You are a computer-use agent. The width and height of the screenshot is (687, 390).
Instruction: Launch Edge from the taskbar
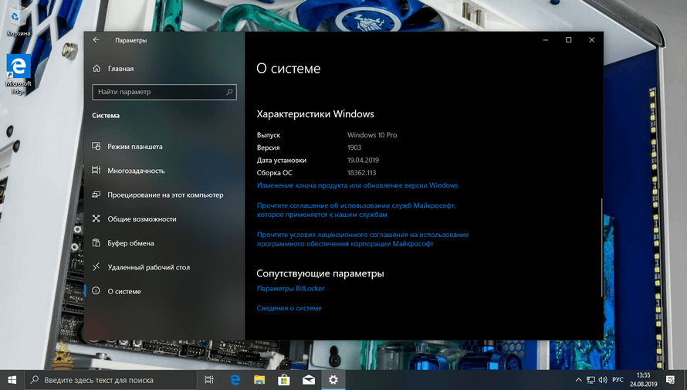coord(235,380)
